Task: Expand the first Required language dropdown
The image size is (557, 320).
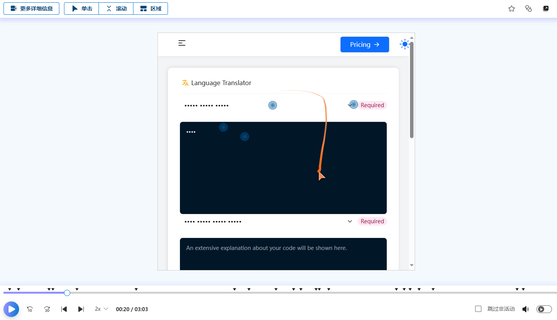Action: point(349,105)
